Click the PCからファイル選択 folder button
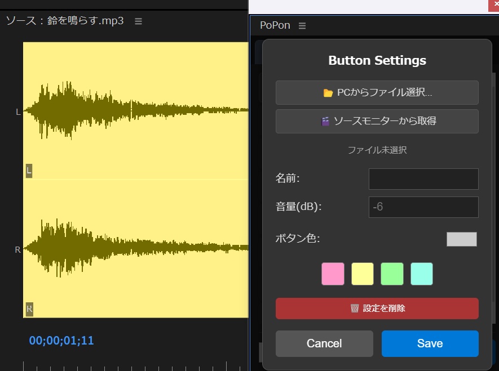 click(377, 93)
